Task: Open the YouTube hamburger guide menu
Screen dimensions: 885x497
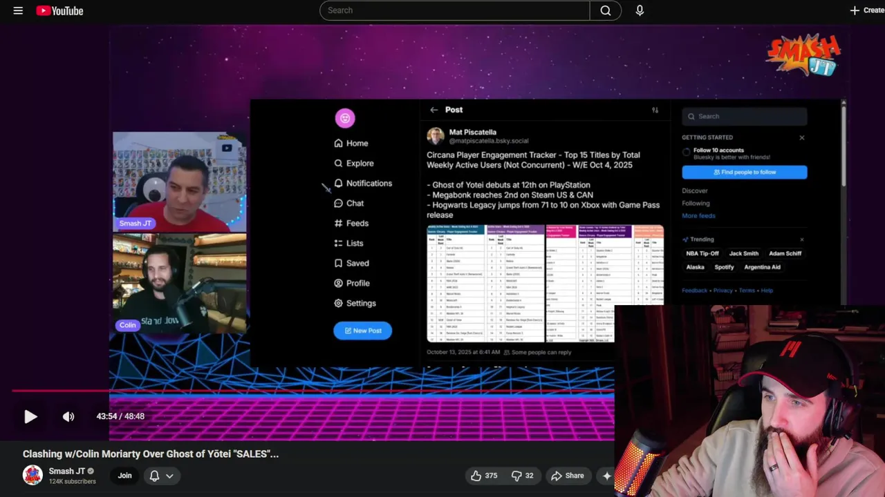Action: 18,10
